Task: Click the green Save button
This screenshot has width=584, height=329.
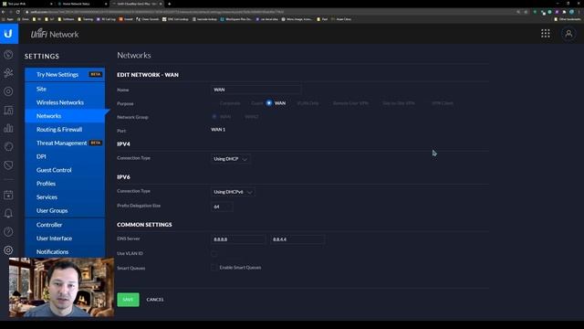Action: pos(128,300)
